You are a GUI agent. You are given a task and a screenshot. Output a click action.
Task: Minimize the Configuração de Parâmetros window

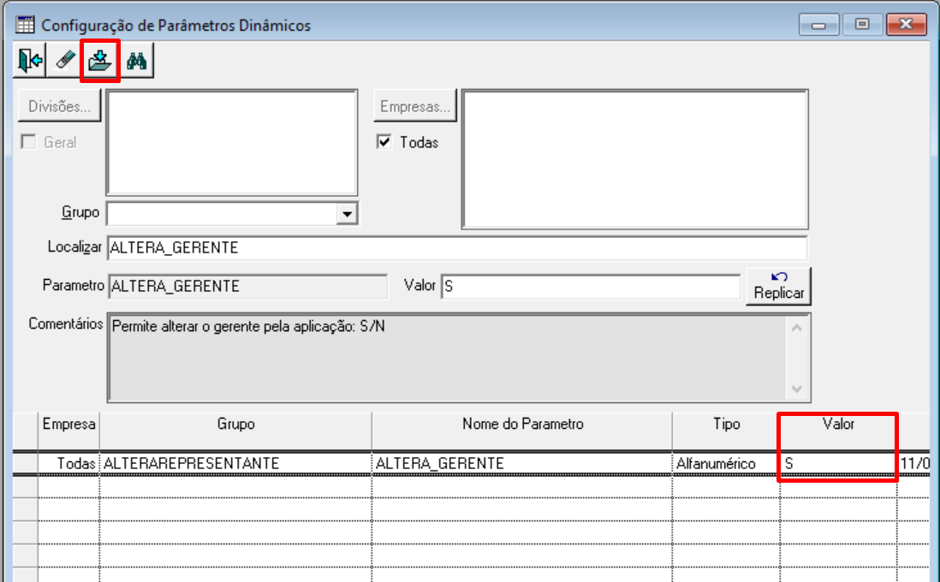click(x=819, y=25)
